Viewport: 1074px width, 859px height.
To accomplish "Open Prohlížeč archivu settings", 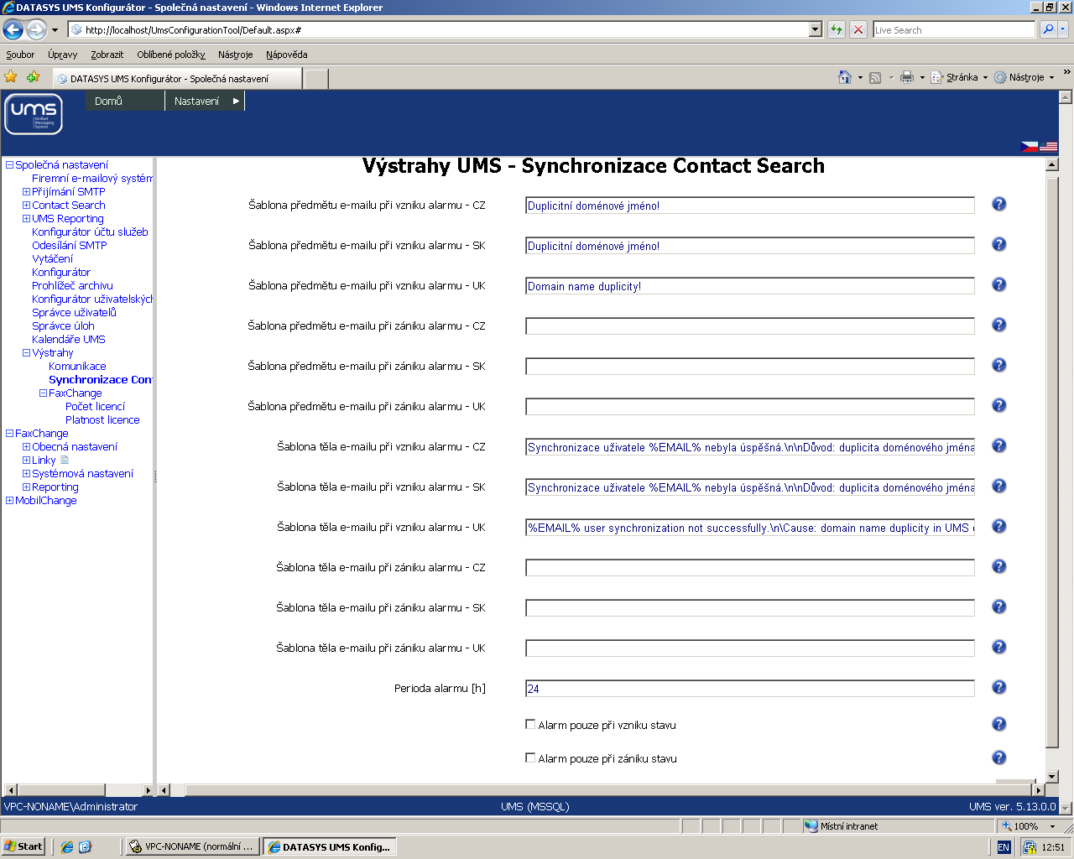I will pos(72,286).
